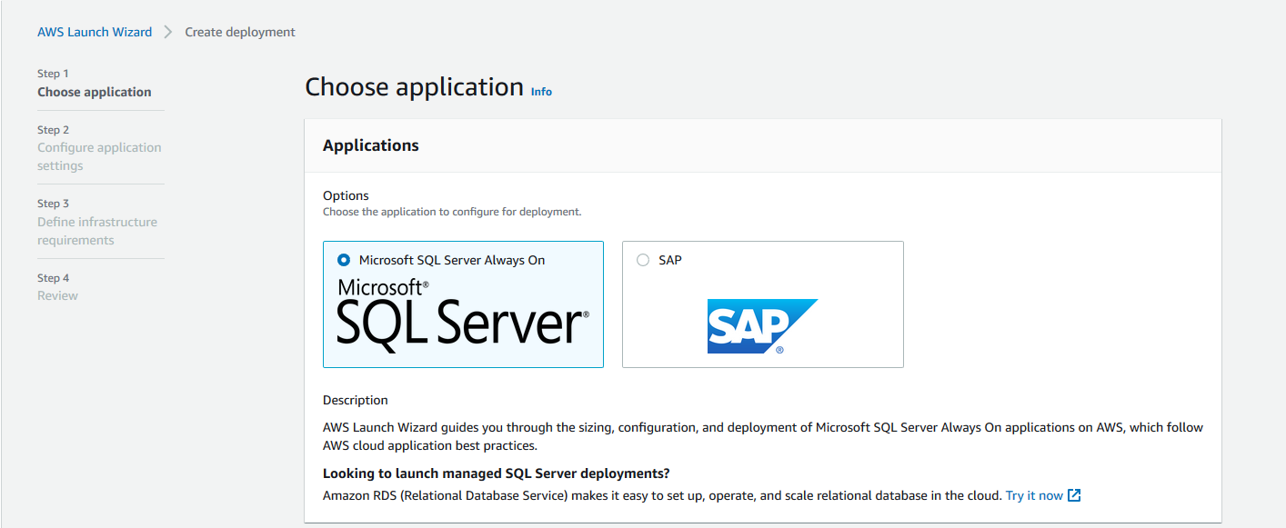Select the Microsoft SQL Server Always On radio button

tap(344, 260)
